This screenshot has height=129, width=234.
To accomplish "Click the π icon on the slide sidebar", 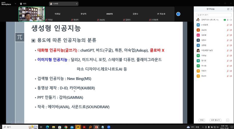I will [20, 37].
